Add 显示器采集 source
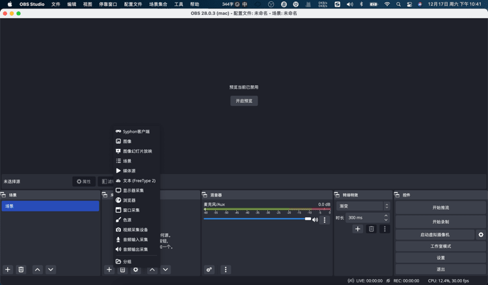Image resolution: width=488 pixels, height=285 pixels. 137,191
